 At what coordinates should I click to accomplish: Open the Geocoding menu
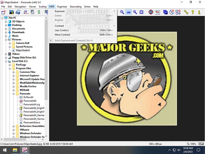[76, 7]
